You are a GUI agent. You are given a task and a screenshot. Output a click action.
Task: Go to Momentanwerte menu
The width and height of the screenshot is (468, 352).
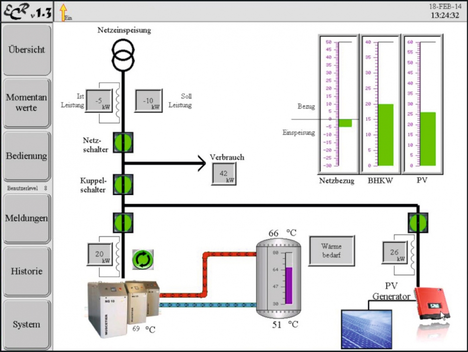point(26,103)
